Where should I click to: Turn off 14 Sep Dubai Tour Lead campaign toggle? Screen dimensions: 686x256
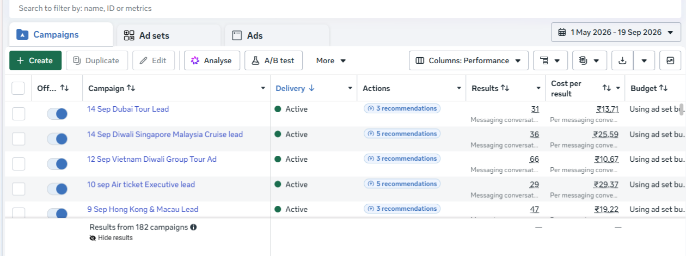(x=57, y=114)
